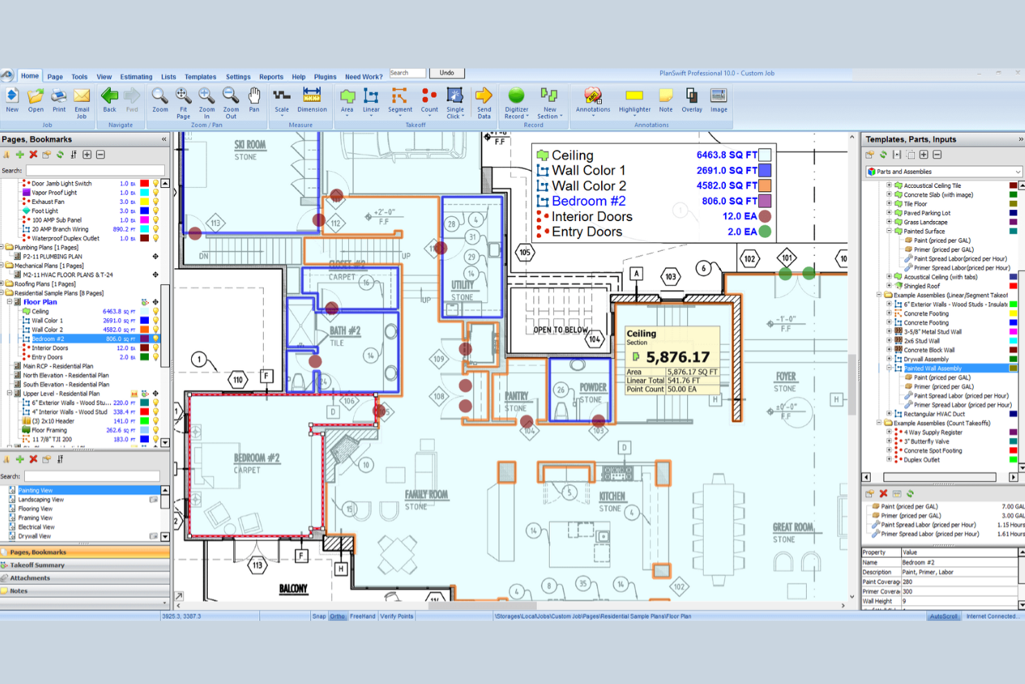Image resolution: width=1025 pixels, height=684 pixels.
Task: Enable Ortho mode in the status bar
Action: click(x=337, y=616)
